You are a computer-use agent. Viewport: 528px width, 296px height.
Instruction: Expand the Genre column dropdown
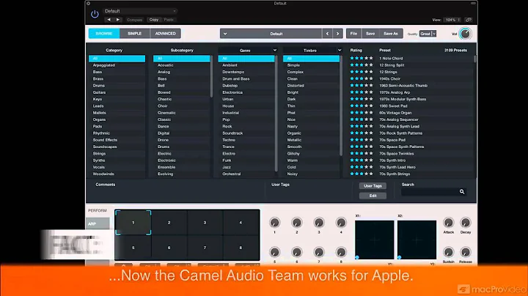point(275,50)
